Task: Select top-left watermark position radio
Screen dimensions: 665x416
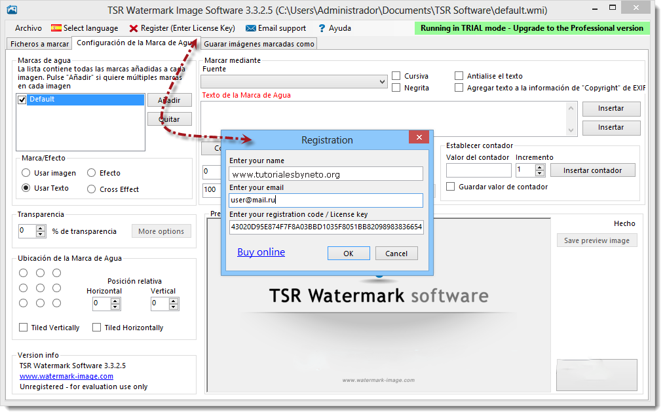Action: click(24, 273)
